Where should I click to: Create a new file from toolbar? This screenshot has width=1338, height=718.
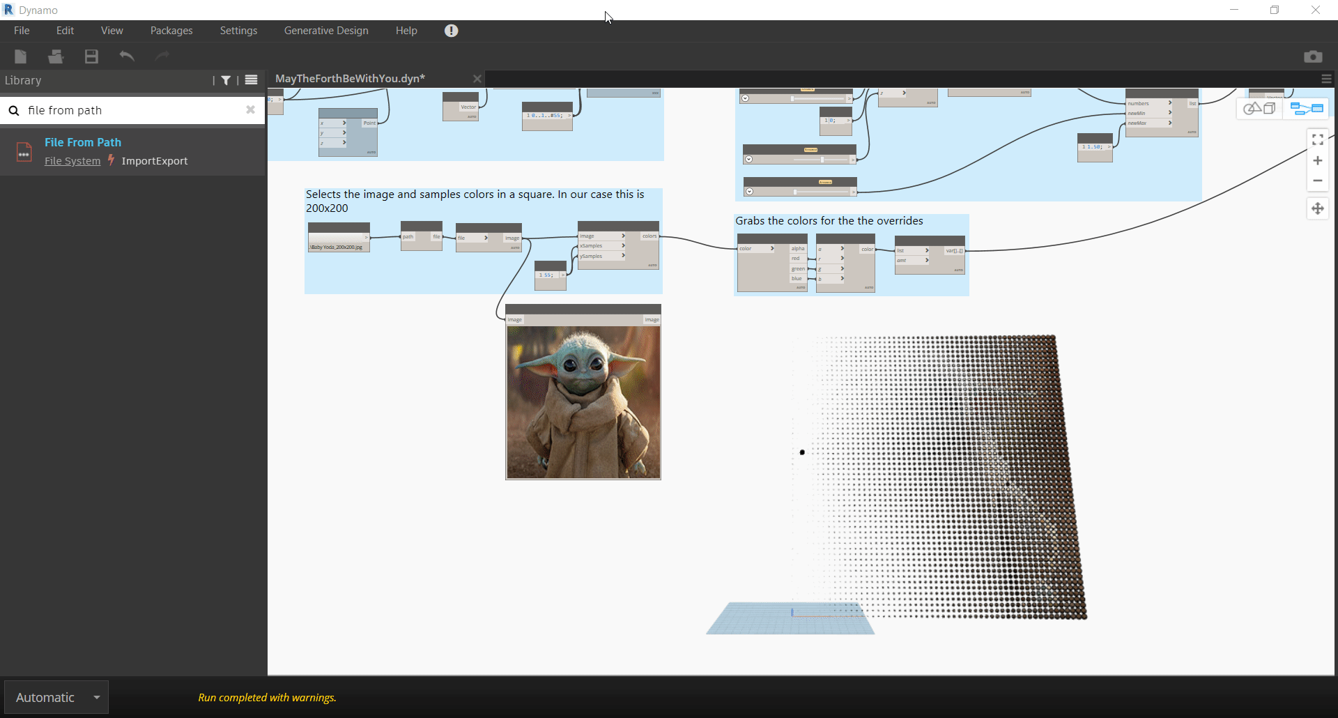point(21,56)
